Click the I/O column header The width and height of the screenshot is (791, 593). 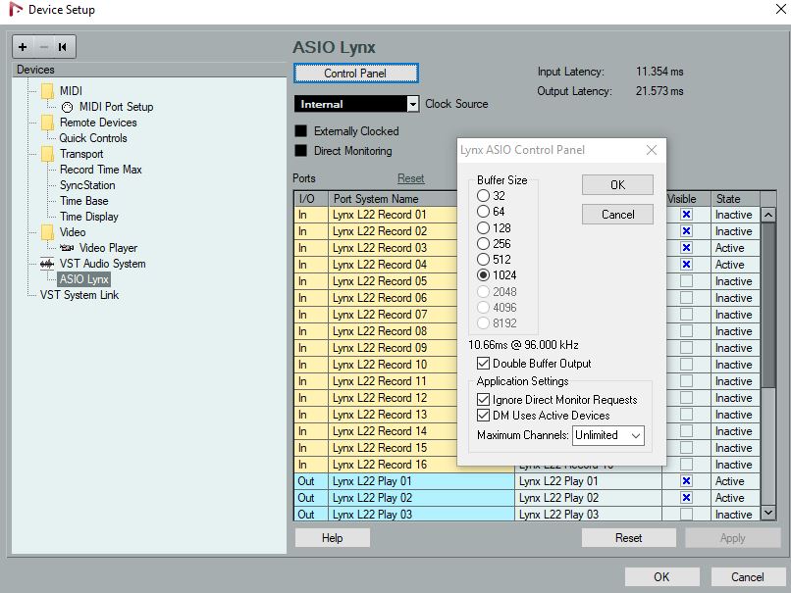(311, 199)
